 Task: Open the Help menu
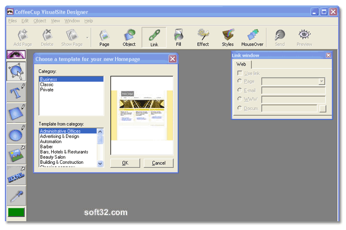pos(88,21)
